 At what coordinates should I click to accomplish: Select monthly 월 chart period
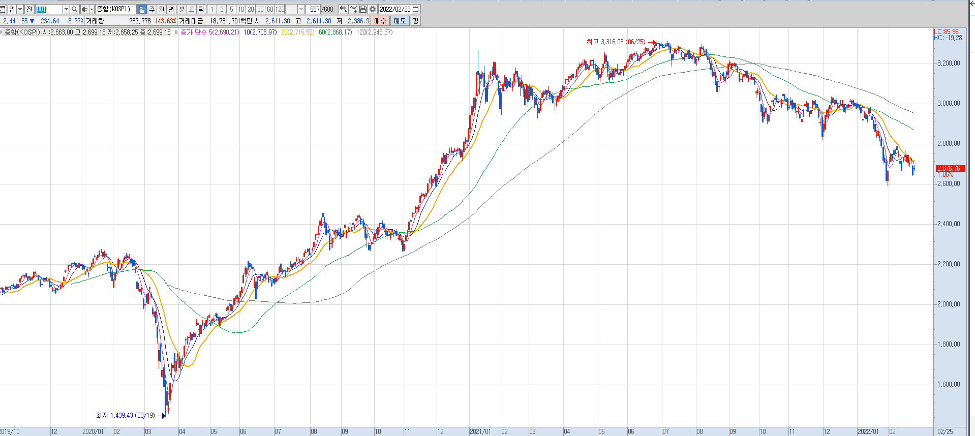tap(161, 9)
